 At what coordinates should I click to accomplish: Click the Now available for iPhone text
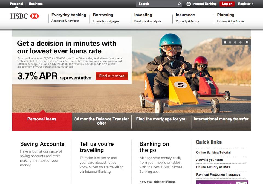[158, 182]
